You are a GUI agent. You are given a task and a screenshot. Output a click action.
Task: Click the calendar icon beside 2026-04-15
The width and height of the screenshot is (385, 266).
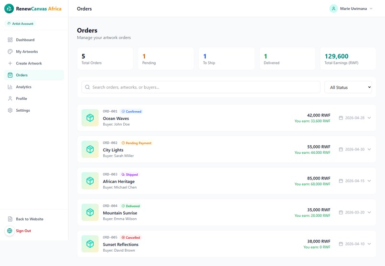click(x=341, y=181)
